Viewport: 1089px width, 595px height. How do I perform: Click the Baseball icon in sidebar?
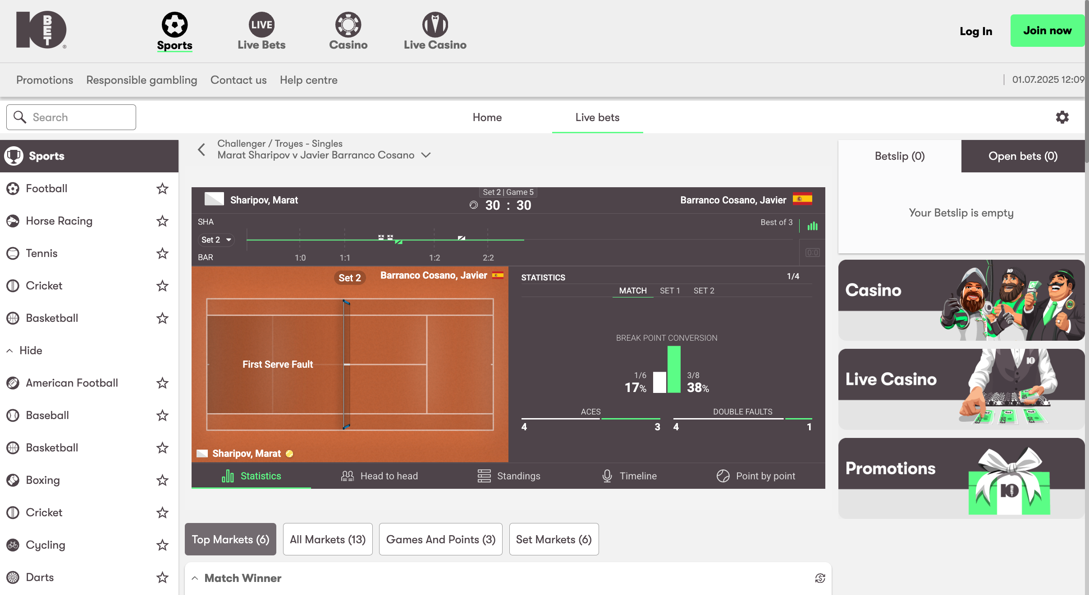(13, 415)
